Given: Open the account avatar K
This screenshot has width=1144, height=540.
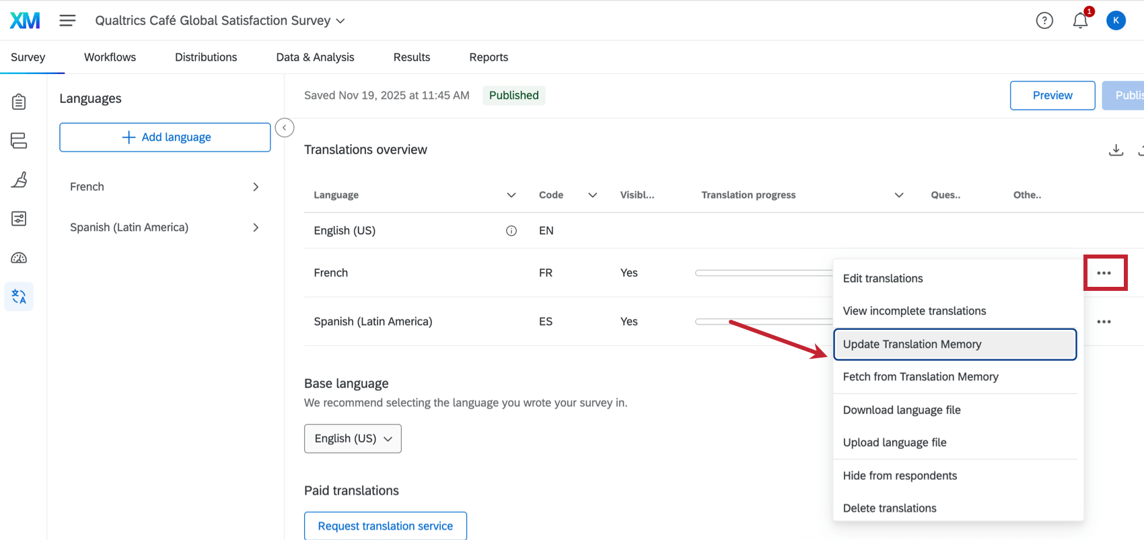Looking at the screenshot, I should 1116,21.
